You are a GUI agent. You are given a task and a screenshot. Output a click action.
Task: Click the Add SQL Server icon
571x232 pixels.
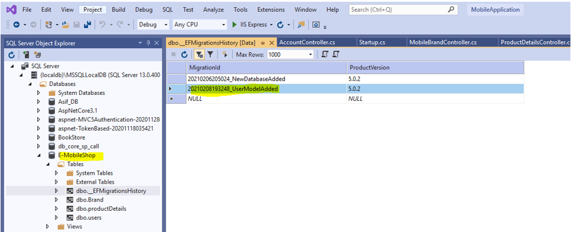26,55
